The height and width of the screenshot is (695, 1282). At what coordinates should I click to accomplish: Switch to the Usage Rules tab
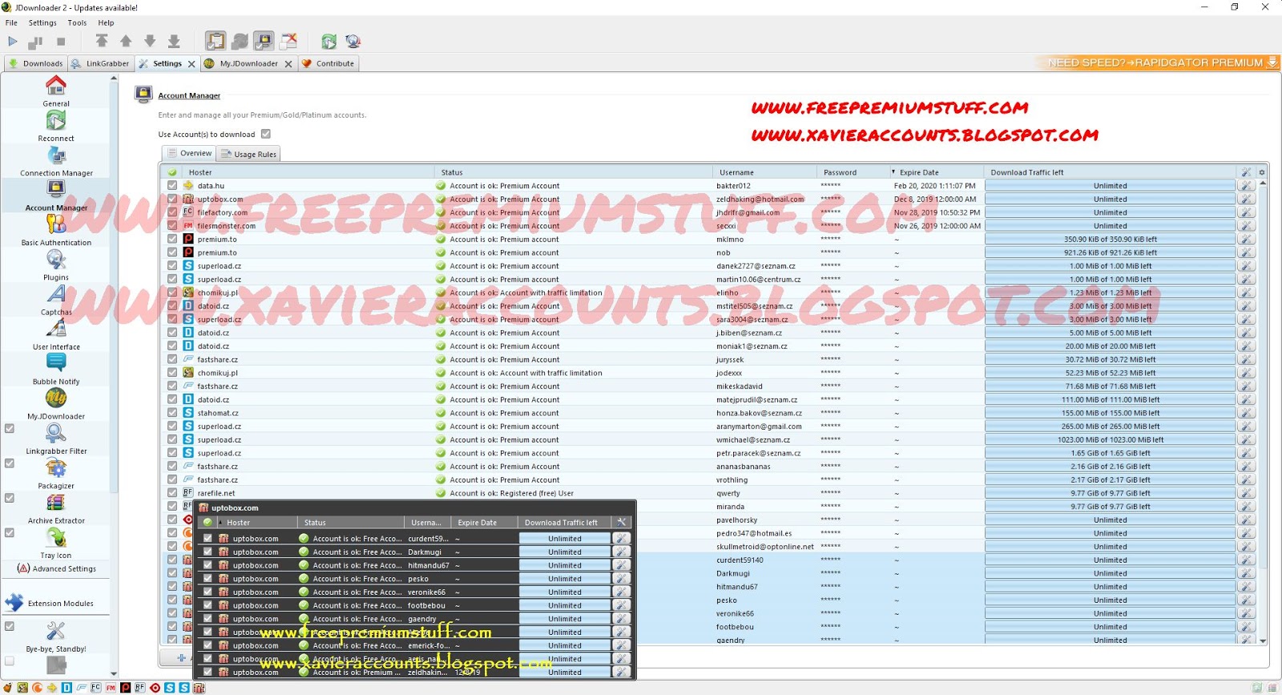pos(248,154)
